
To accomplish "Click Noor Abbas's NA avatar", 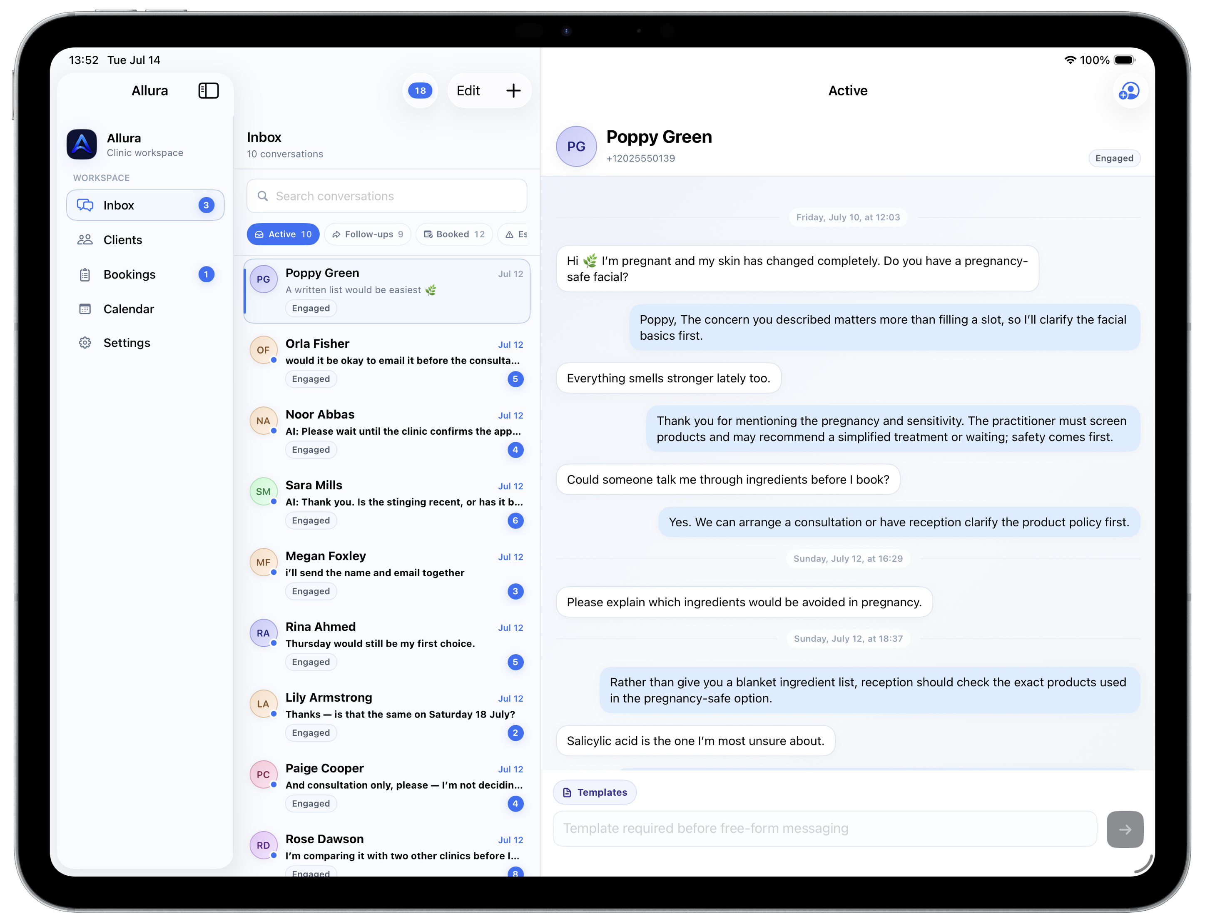I will click(x=263, y=421).
